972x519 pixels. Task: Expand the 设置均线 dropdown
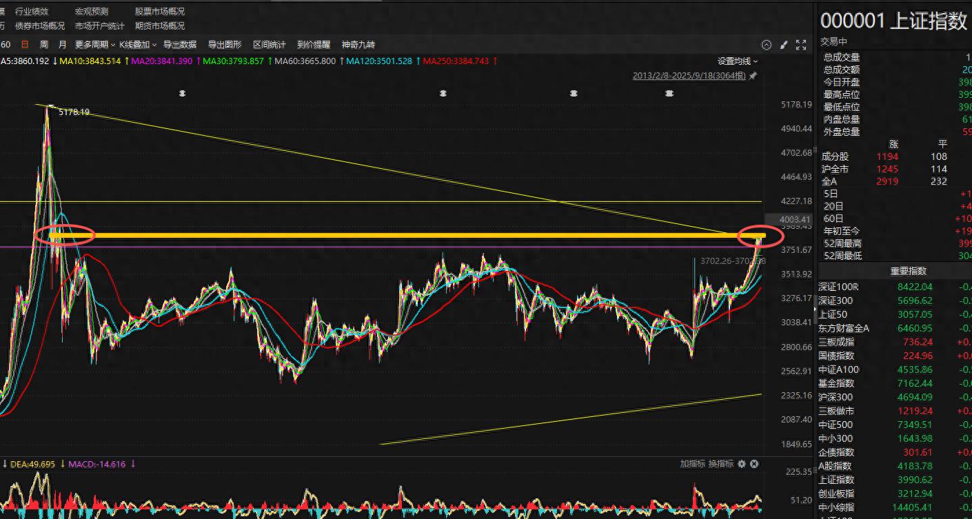(x=737, y=61)
